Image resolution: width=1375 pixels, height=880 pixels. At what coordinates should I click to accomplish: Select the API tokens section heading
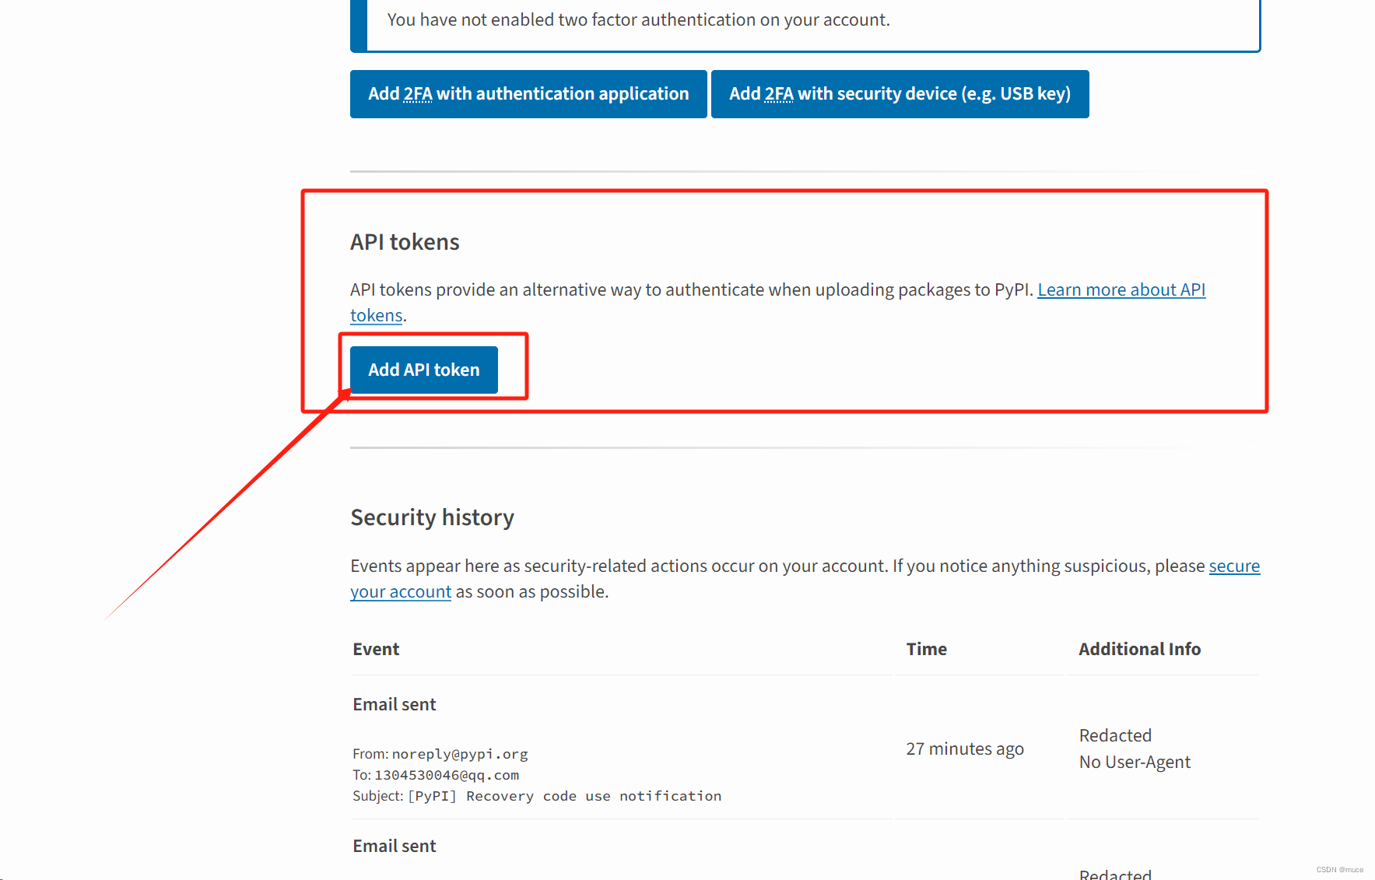tap(405, 242)
